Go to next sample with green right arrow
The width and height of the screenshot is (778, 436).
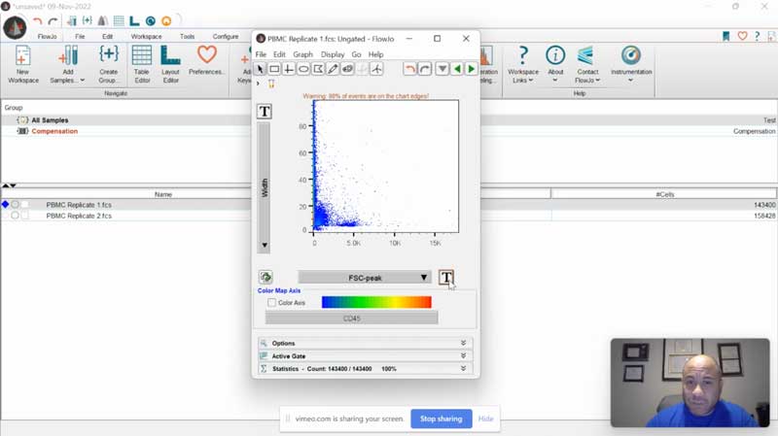point(472,69)
